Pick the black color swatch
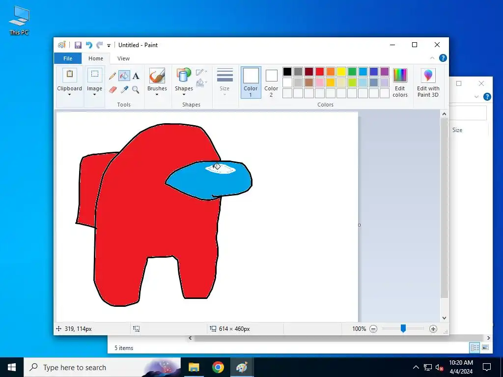This screenshot has height=377, width=503. click(x=287, y=72)
